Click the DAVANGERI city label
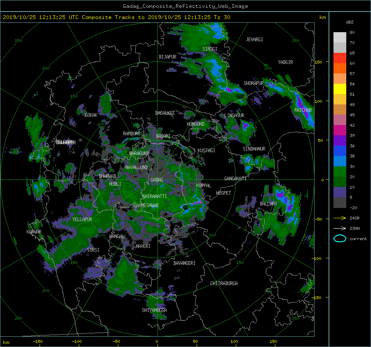Viewport: 371px width, 347px height. coord(184,263)
